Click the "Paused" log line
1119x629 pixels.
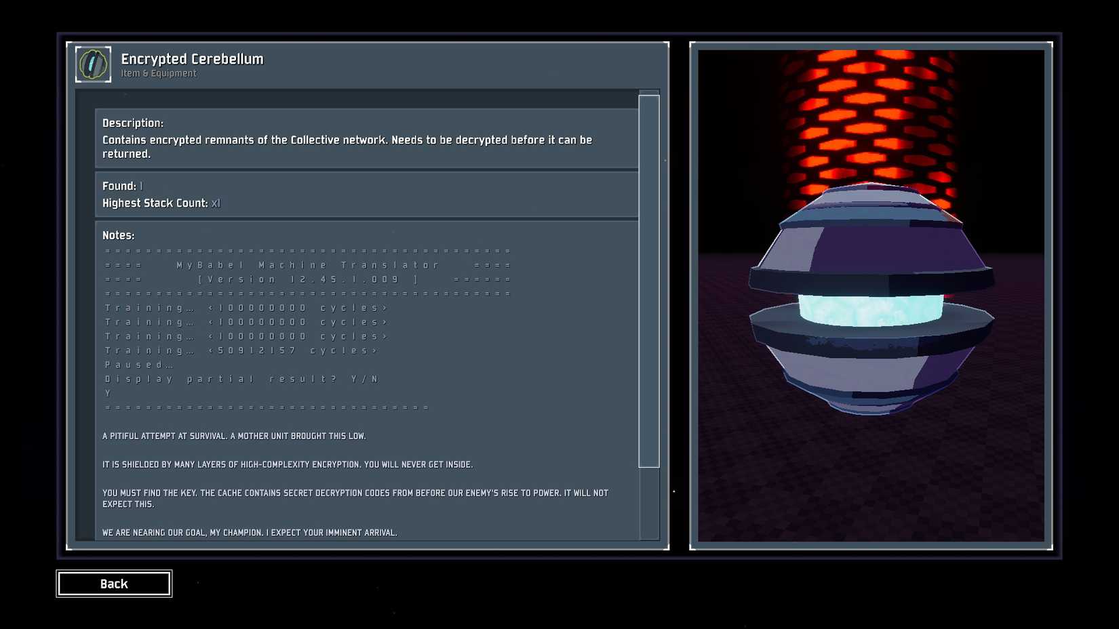[x=139, y=365]
